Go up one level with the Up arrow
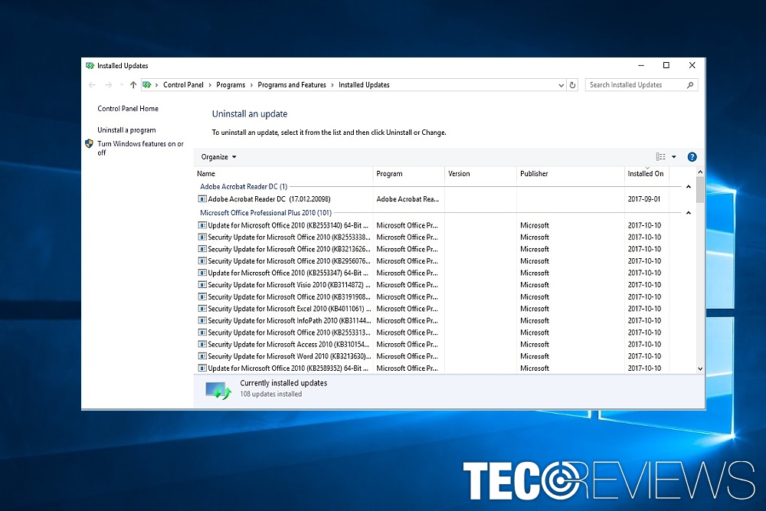The width and height of the screenshot is (766, 511). tap(133, 85)
